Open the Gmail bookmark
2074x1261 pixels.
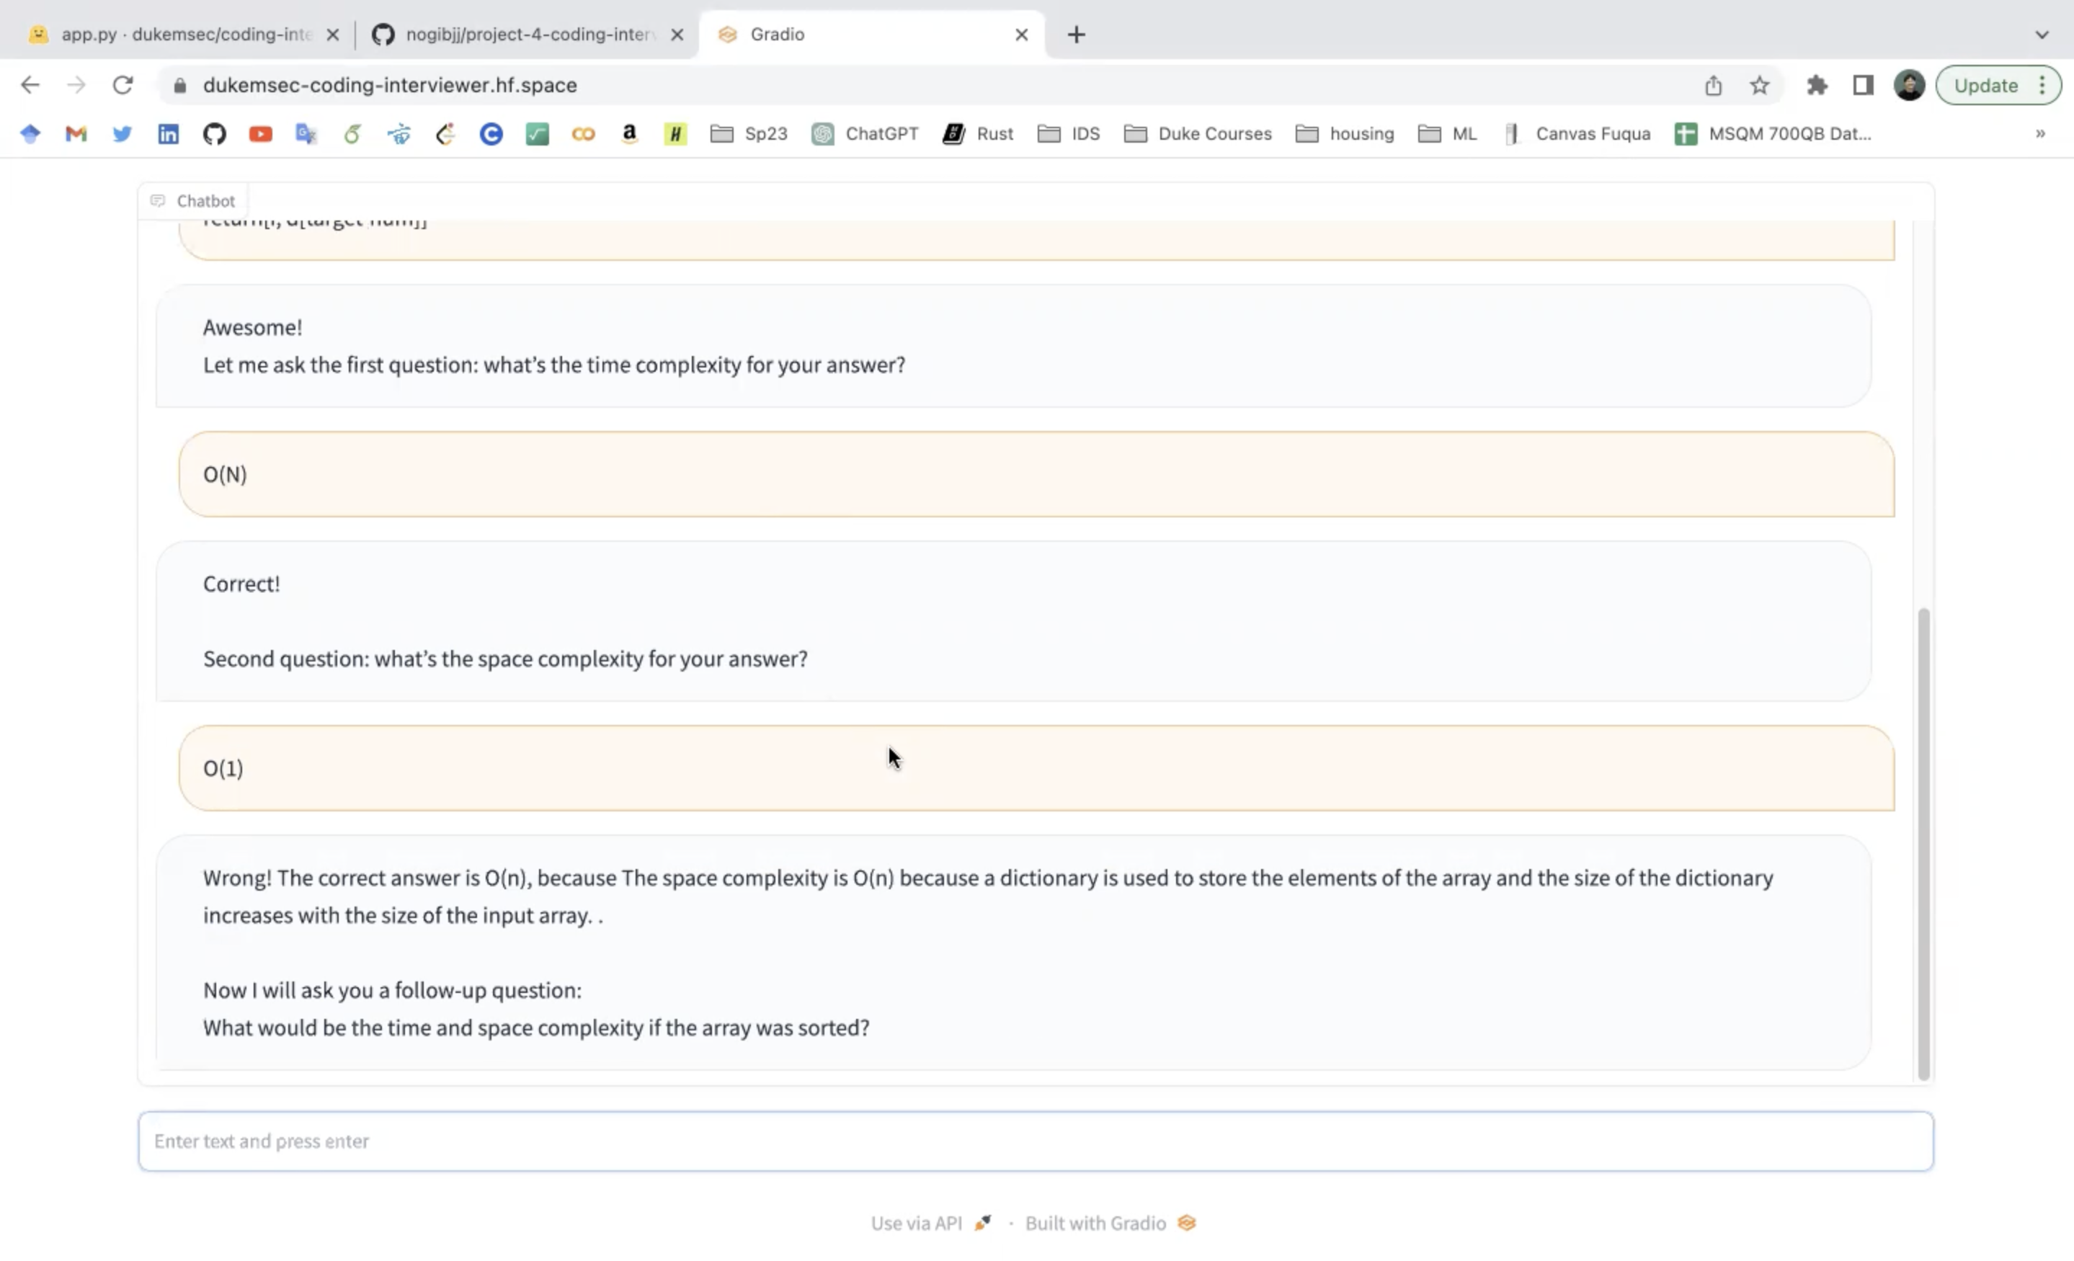75,133
